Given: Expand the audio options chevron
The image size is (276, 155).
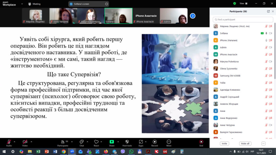Looking at the screenshot, I should pos(15,142).
